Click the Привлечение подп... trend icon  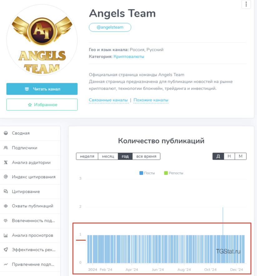[x=6, y=264]
